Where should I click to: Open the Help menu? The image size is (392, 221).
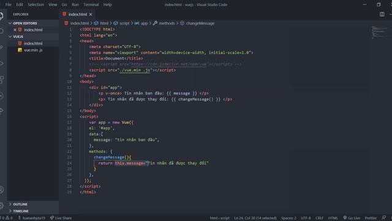pyautogui.click(x=108, y=4)
